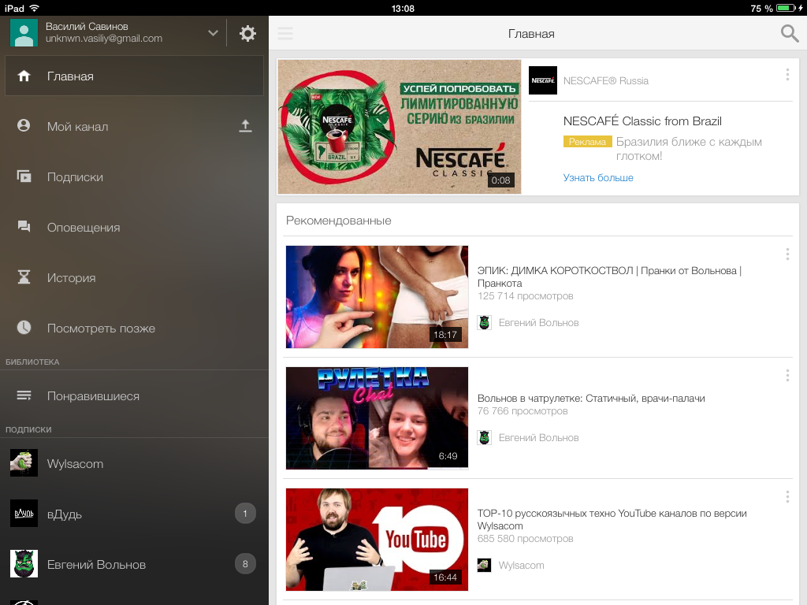Open three-dot menu for чатрулетке video

[x=787, y=375]
